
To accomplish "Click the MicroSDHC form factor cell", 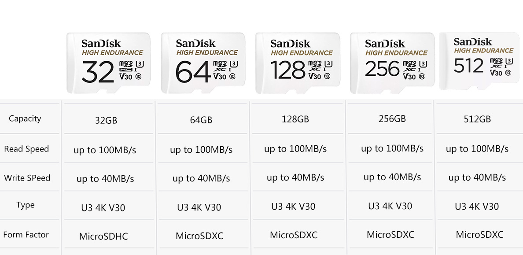I will (103, 237).
